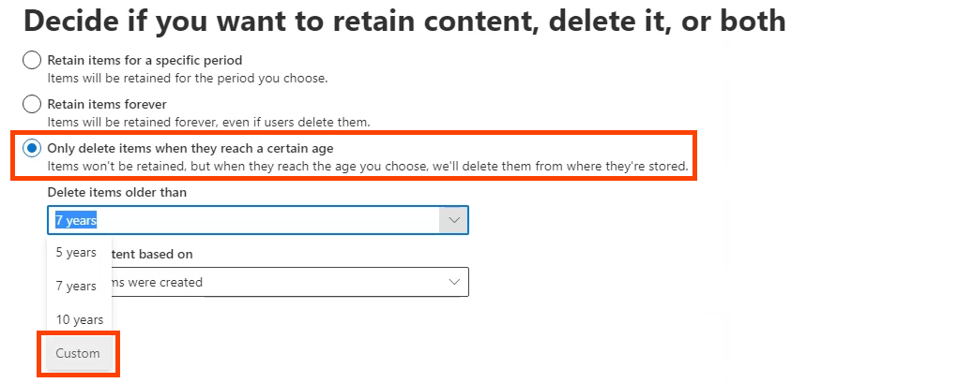Click 'Only delete items when they reach a certain age' label

pyautogui.click(x=190, y=148)
